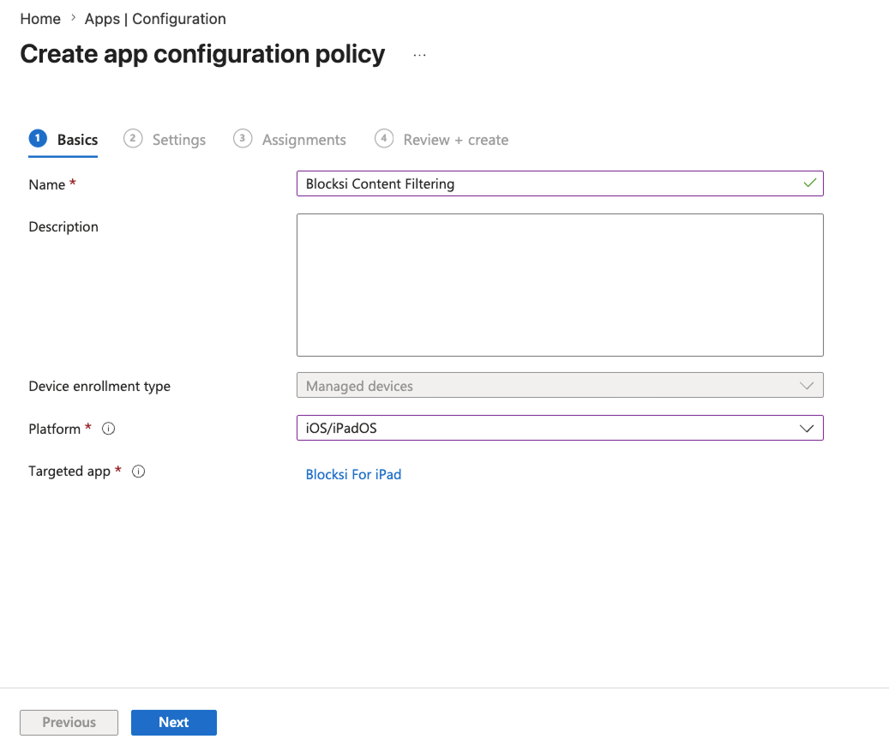Click the Next button
The image size is (889, 751).
pos(173,722)
